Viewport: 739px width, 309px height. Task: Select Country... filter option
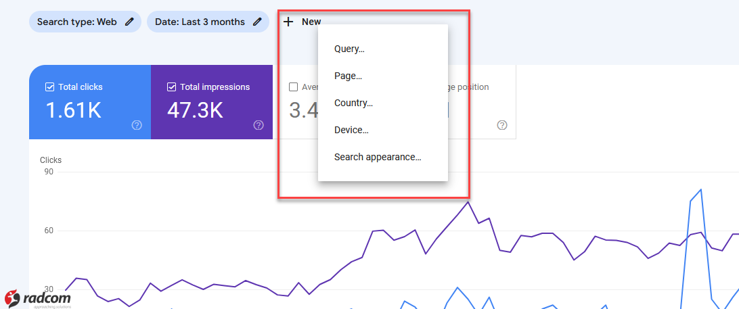click(353, 103)
